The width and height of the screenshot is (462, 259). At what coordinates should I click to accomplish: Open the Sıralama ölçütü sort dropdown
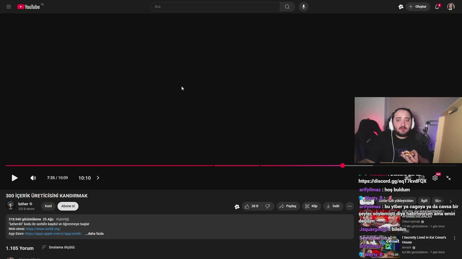click(58, 247)
